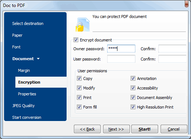
Task: Open the JPEG Quality section
Action: coord(23,106)
